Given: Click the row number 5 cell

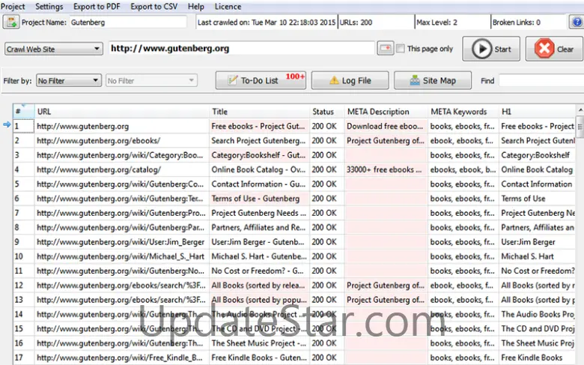Looking at the screenshot, I should click(x=23, y=184).
